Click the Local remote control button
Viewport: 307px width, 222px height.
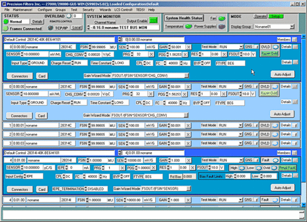point(77,28)
